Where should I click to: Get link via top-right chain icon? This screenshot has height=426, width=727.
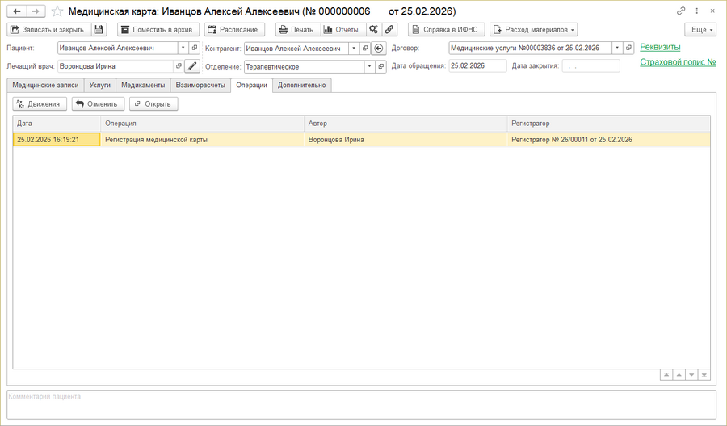click(681, 11)
